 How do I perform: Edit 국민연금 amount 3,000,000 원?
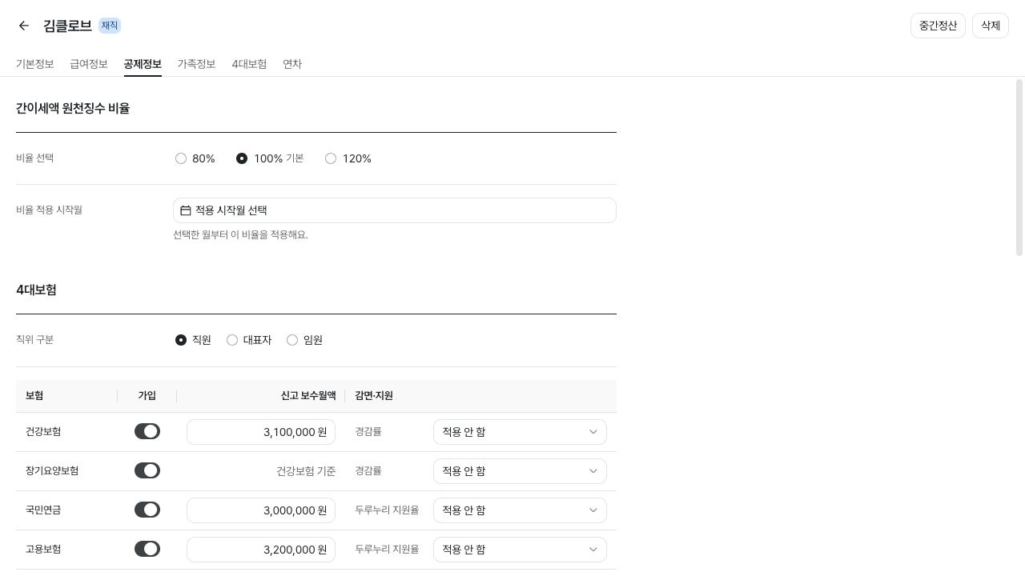tap(261, 510)
